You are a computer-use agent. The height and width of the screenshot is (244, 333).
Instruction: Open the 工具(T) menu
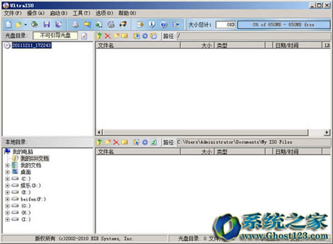click(82, 13)
